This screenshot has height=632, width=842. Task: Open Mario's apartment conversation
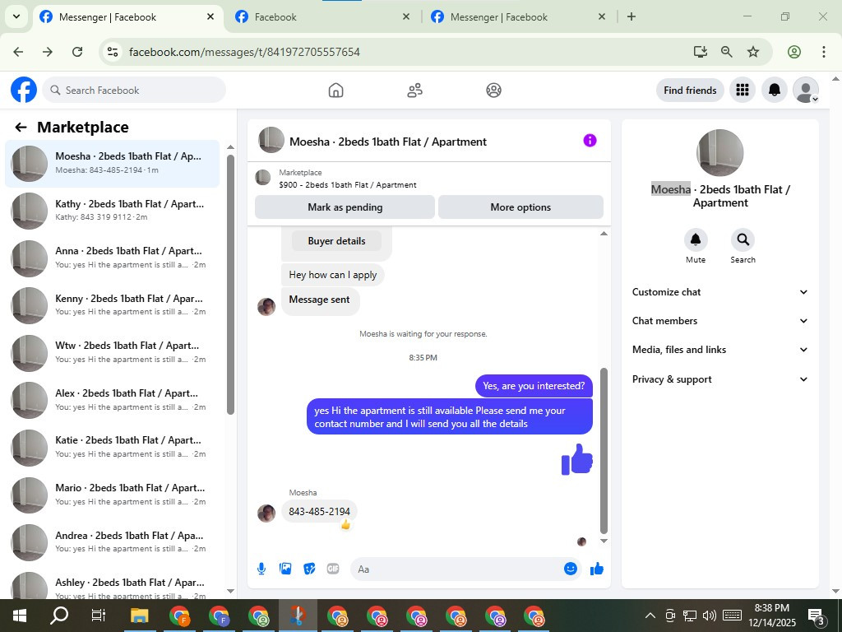112,495
